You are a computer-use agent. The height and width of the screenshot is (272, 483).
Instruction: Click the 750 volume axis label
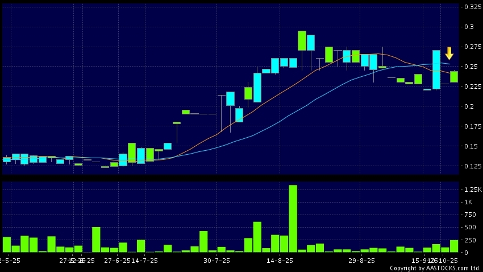469,215
